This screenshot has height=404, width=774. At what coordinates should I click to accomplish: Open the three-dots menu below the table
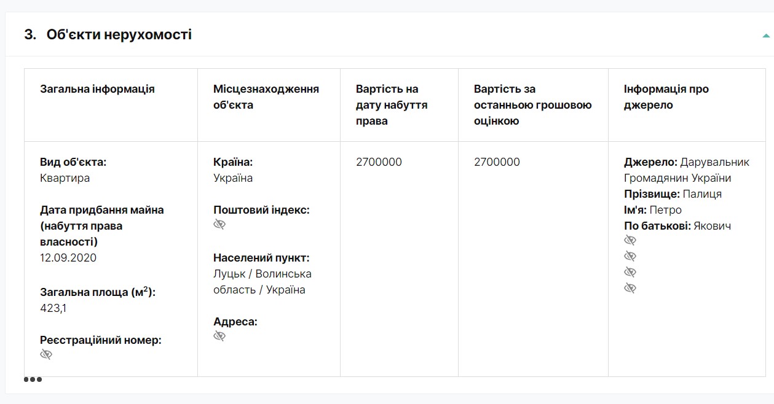pos(33,379)
